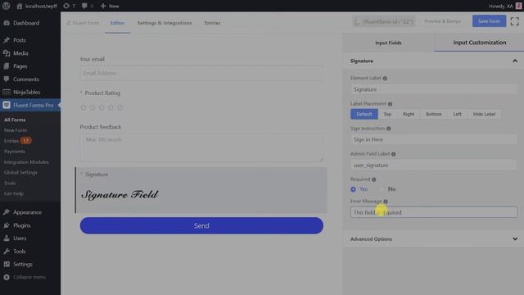The image size is (524, 295).
Task: Click the Error Message info icon
Action: click(x=386, y=202)
